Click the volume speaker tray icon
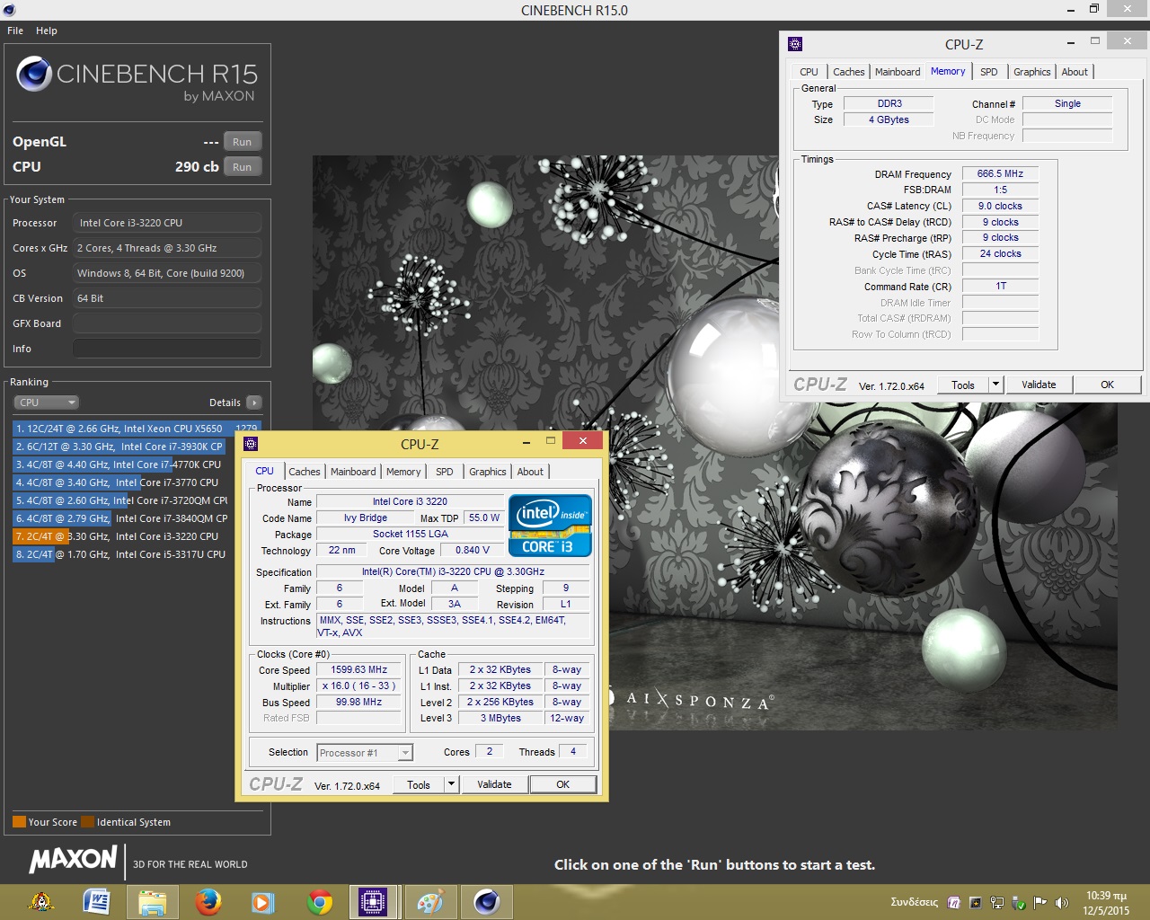 1062,902
